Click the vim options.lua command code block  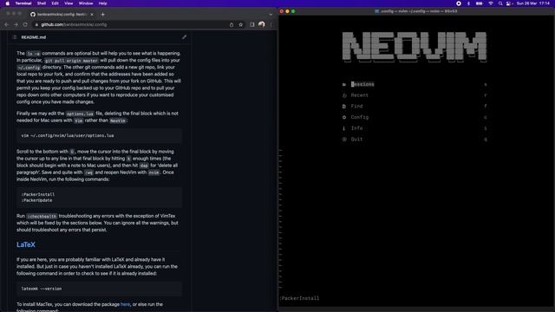point(99,136)
